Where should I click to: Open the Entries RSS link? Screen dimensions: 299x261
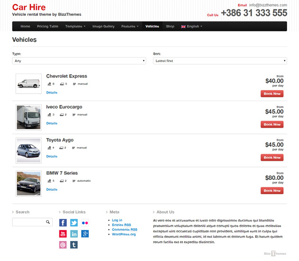point(121,225)
